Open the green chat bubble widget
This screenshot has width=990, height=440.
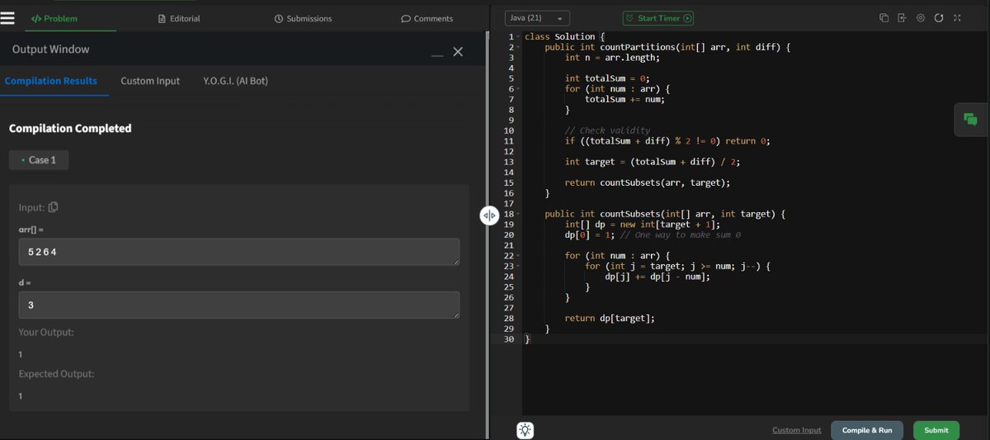coord(971,120)
